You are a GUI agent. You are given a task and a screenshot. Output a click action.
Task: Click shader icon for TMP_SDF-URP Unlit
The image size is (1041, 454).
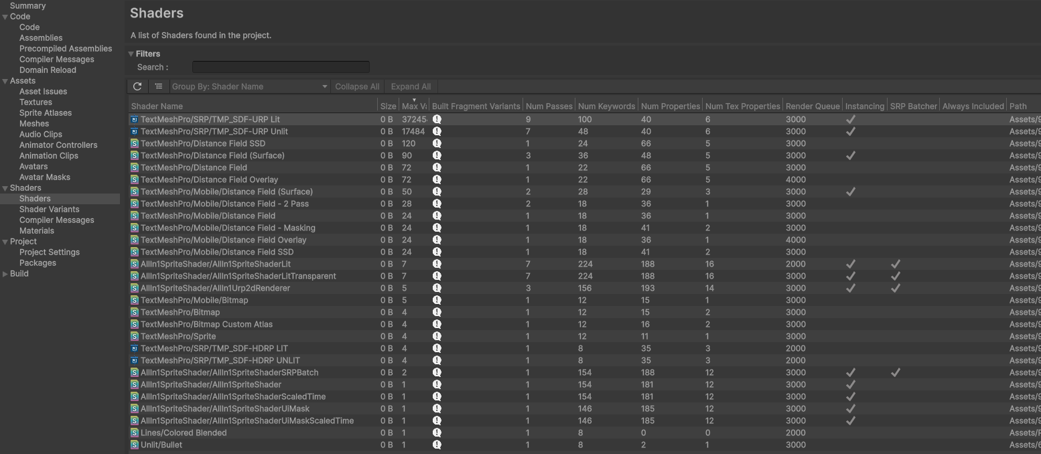tap(135, 131)
